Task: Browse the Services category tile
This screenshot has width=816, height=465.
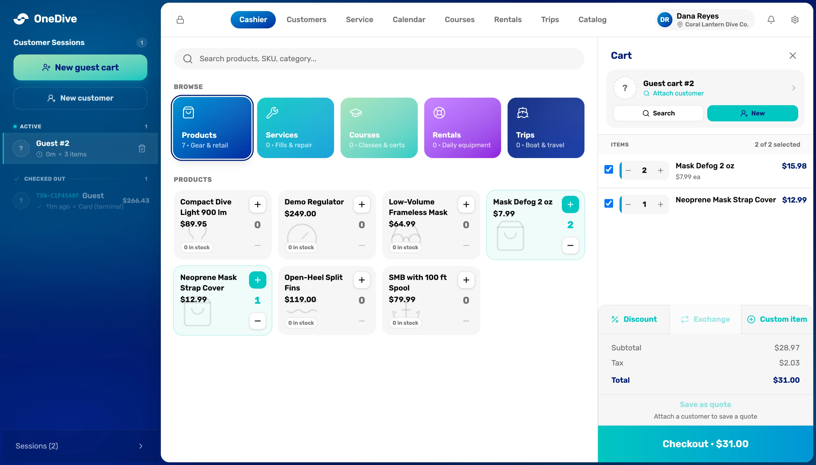Action: pos(295,128)
